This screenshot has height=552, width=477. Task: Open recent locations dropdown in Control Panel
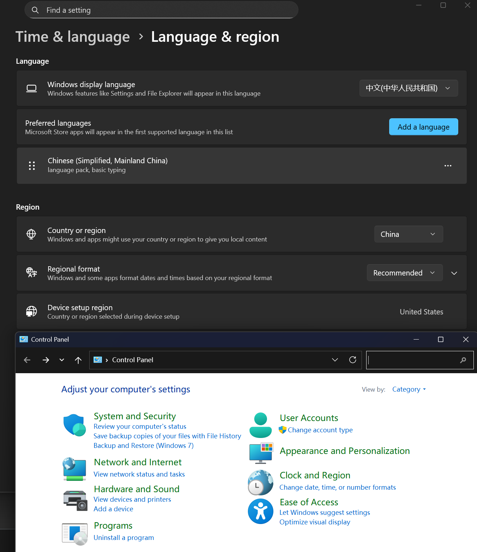62,360
